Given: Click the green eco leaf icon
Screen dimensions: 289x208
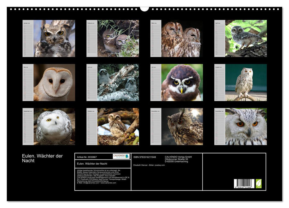Looking at the screenshot, I should pyautogui.click(x=259, y=183).
